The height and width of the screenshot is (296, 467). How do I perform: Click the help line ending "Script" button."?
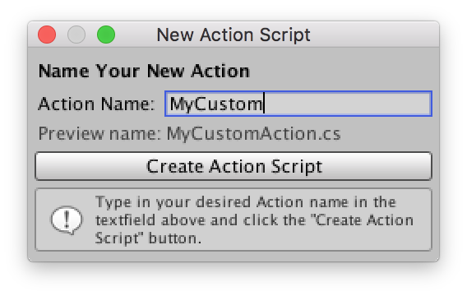148,238
